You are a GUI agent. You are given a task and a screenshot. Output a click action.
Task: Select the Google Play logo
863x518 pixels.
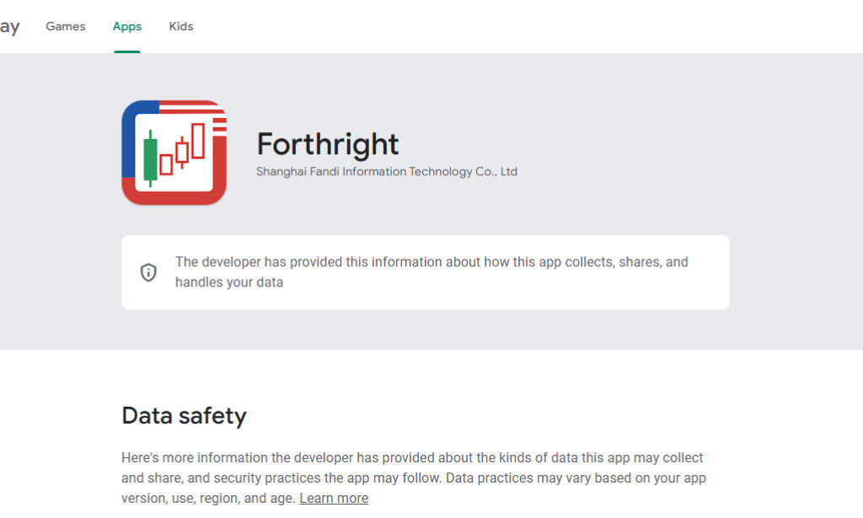point(10,25)
